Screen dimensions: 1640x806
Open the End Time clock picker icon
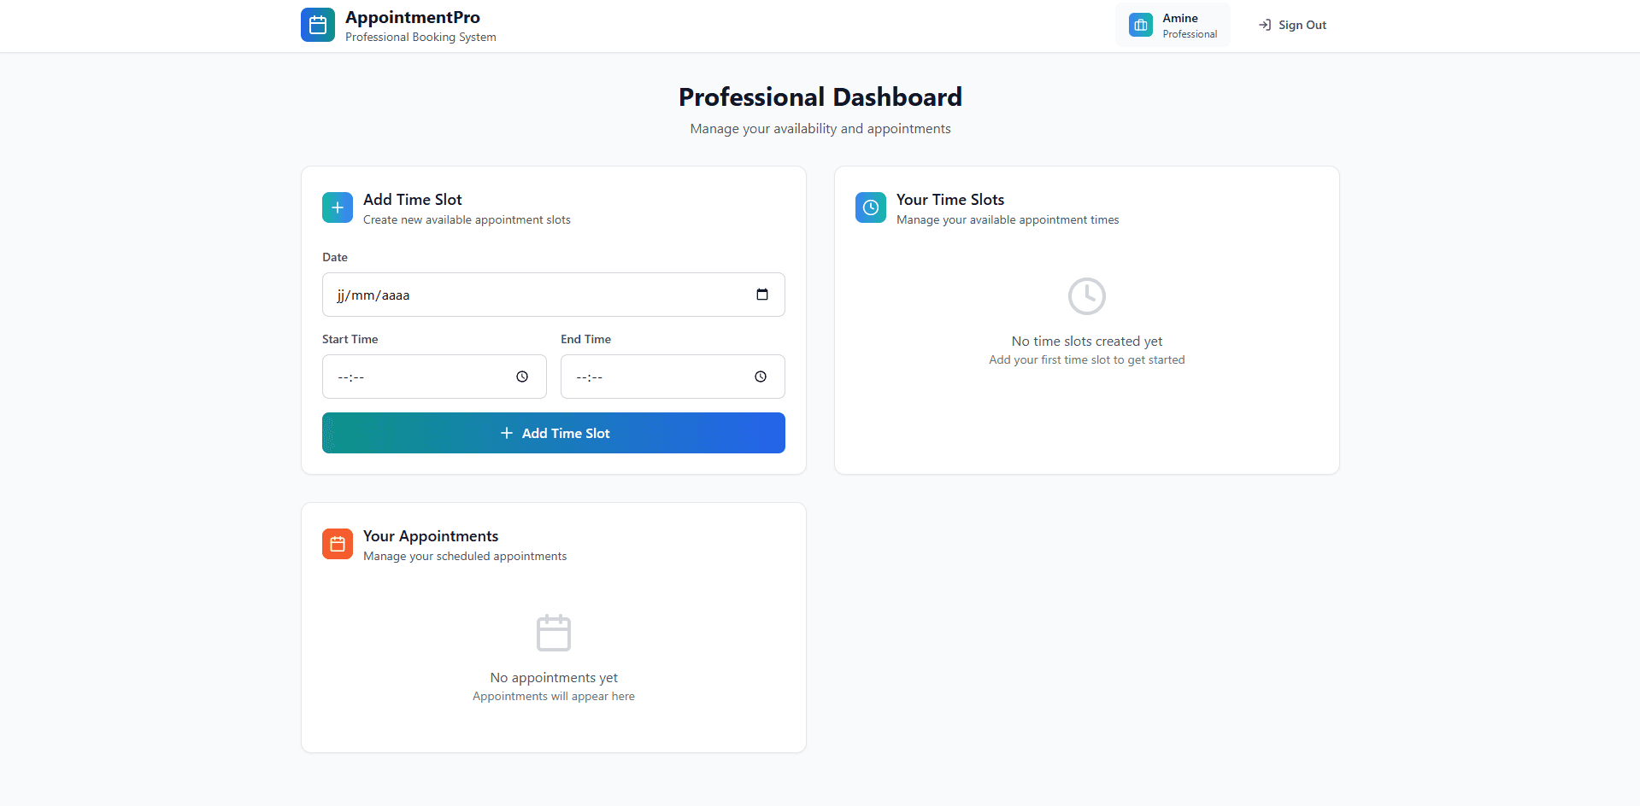pos(761,377)
